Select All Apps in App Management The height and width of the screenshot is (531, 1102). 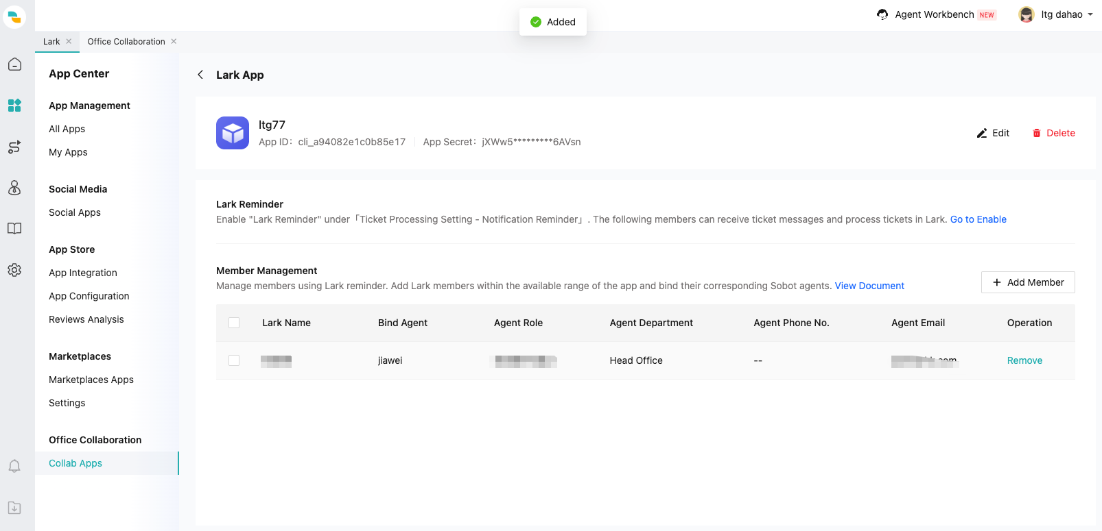click(67, 129)
